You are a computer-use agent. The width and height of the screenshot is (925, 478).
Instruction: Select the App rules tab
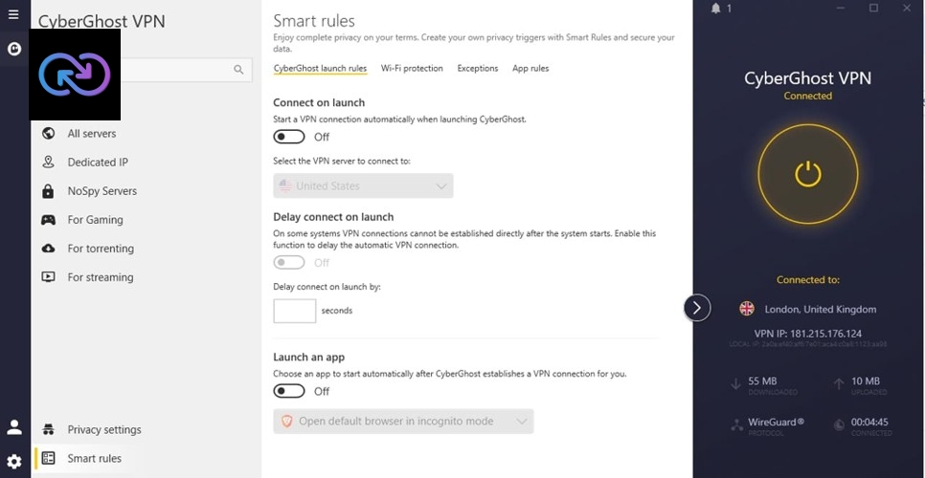(530, 69)
